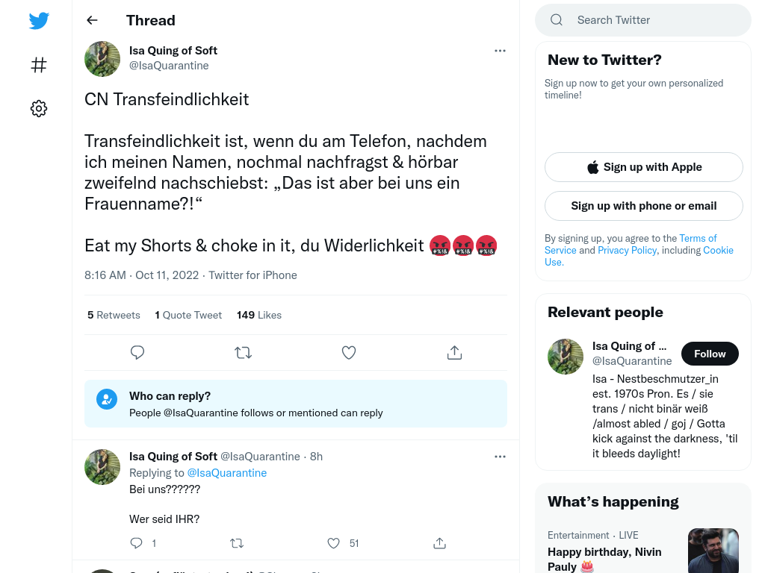This screenshot has width=765, height=573.
Task: View the 5 Retweets list
Action: (x=114, y=316)
